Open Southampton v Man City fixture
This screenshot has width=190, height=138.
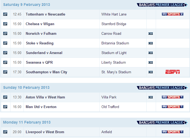click(47, 72)
